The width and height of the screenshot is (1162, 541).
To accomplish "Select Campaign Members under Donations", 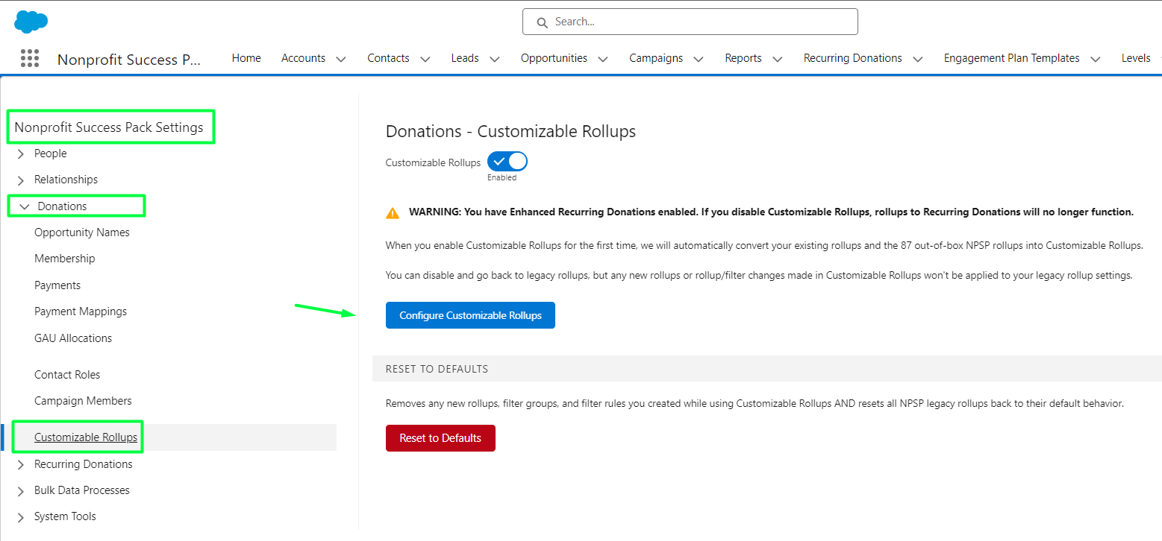I will [83, 401].
